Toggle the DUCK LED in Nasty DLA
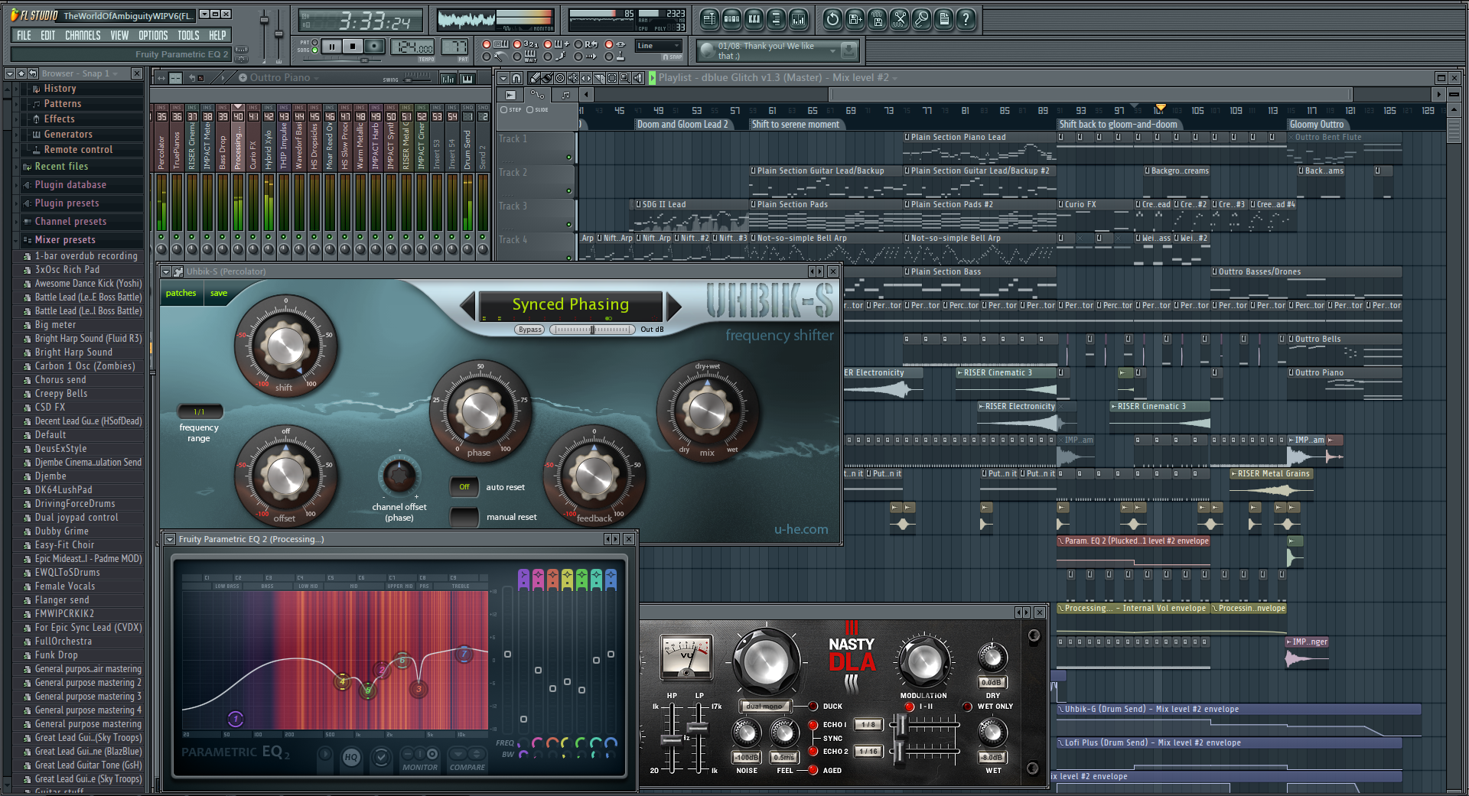The width and height of the screenshot is (1469, 796). click(813, 707)
